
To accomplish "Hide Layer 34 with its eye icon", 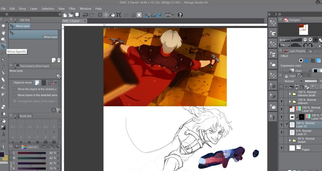I will (x=281, y=109).
